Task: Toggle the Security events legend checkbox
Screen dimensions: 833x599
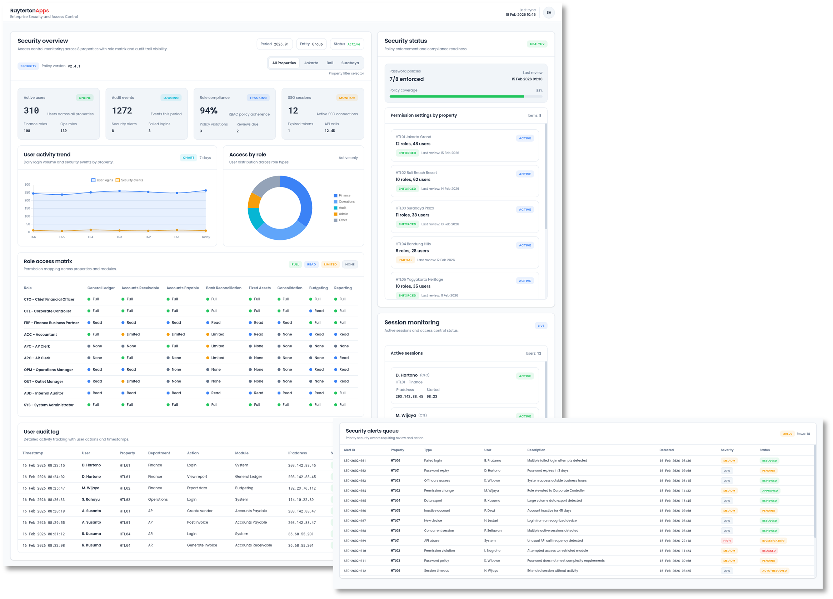Action: [x=118, y=180]
